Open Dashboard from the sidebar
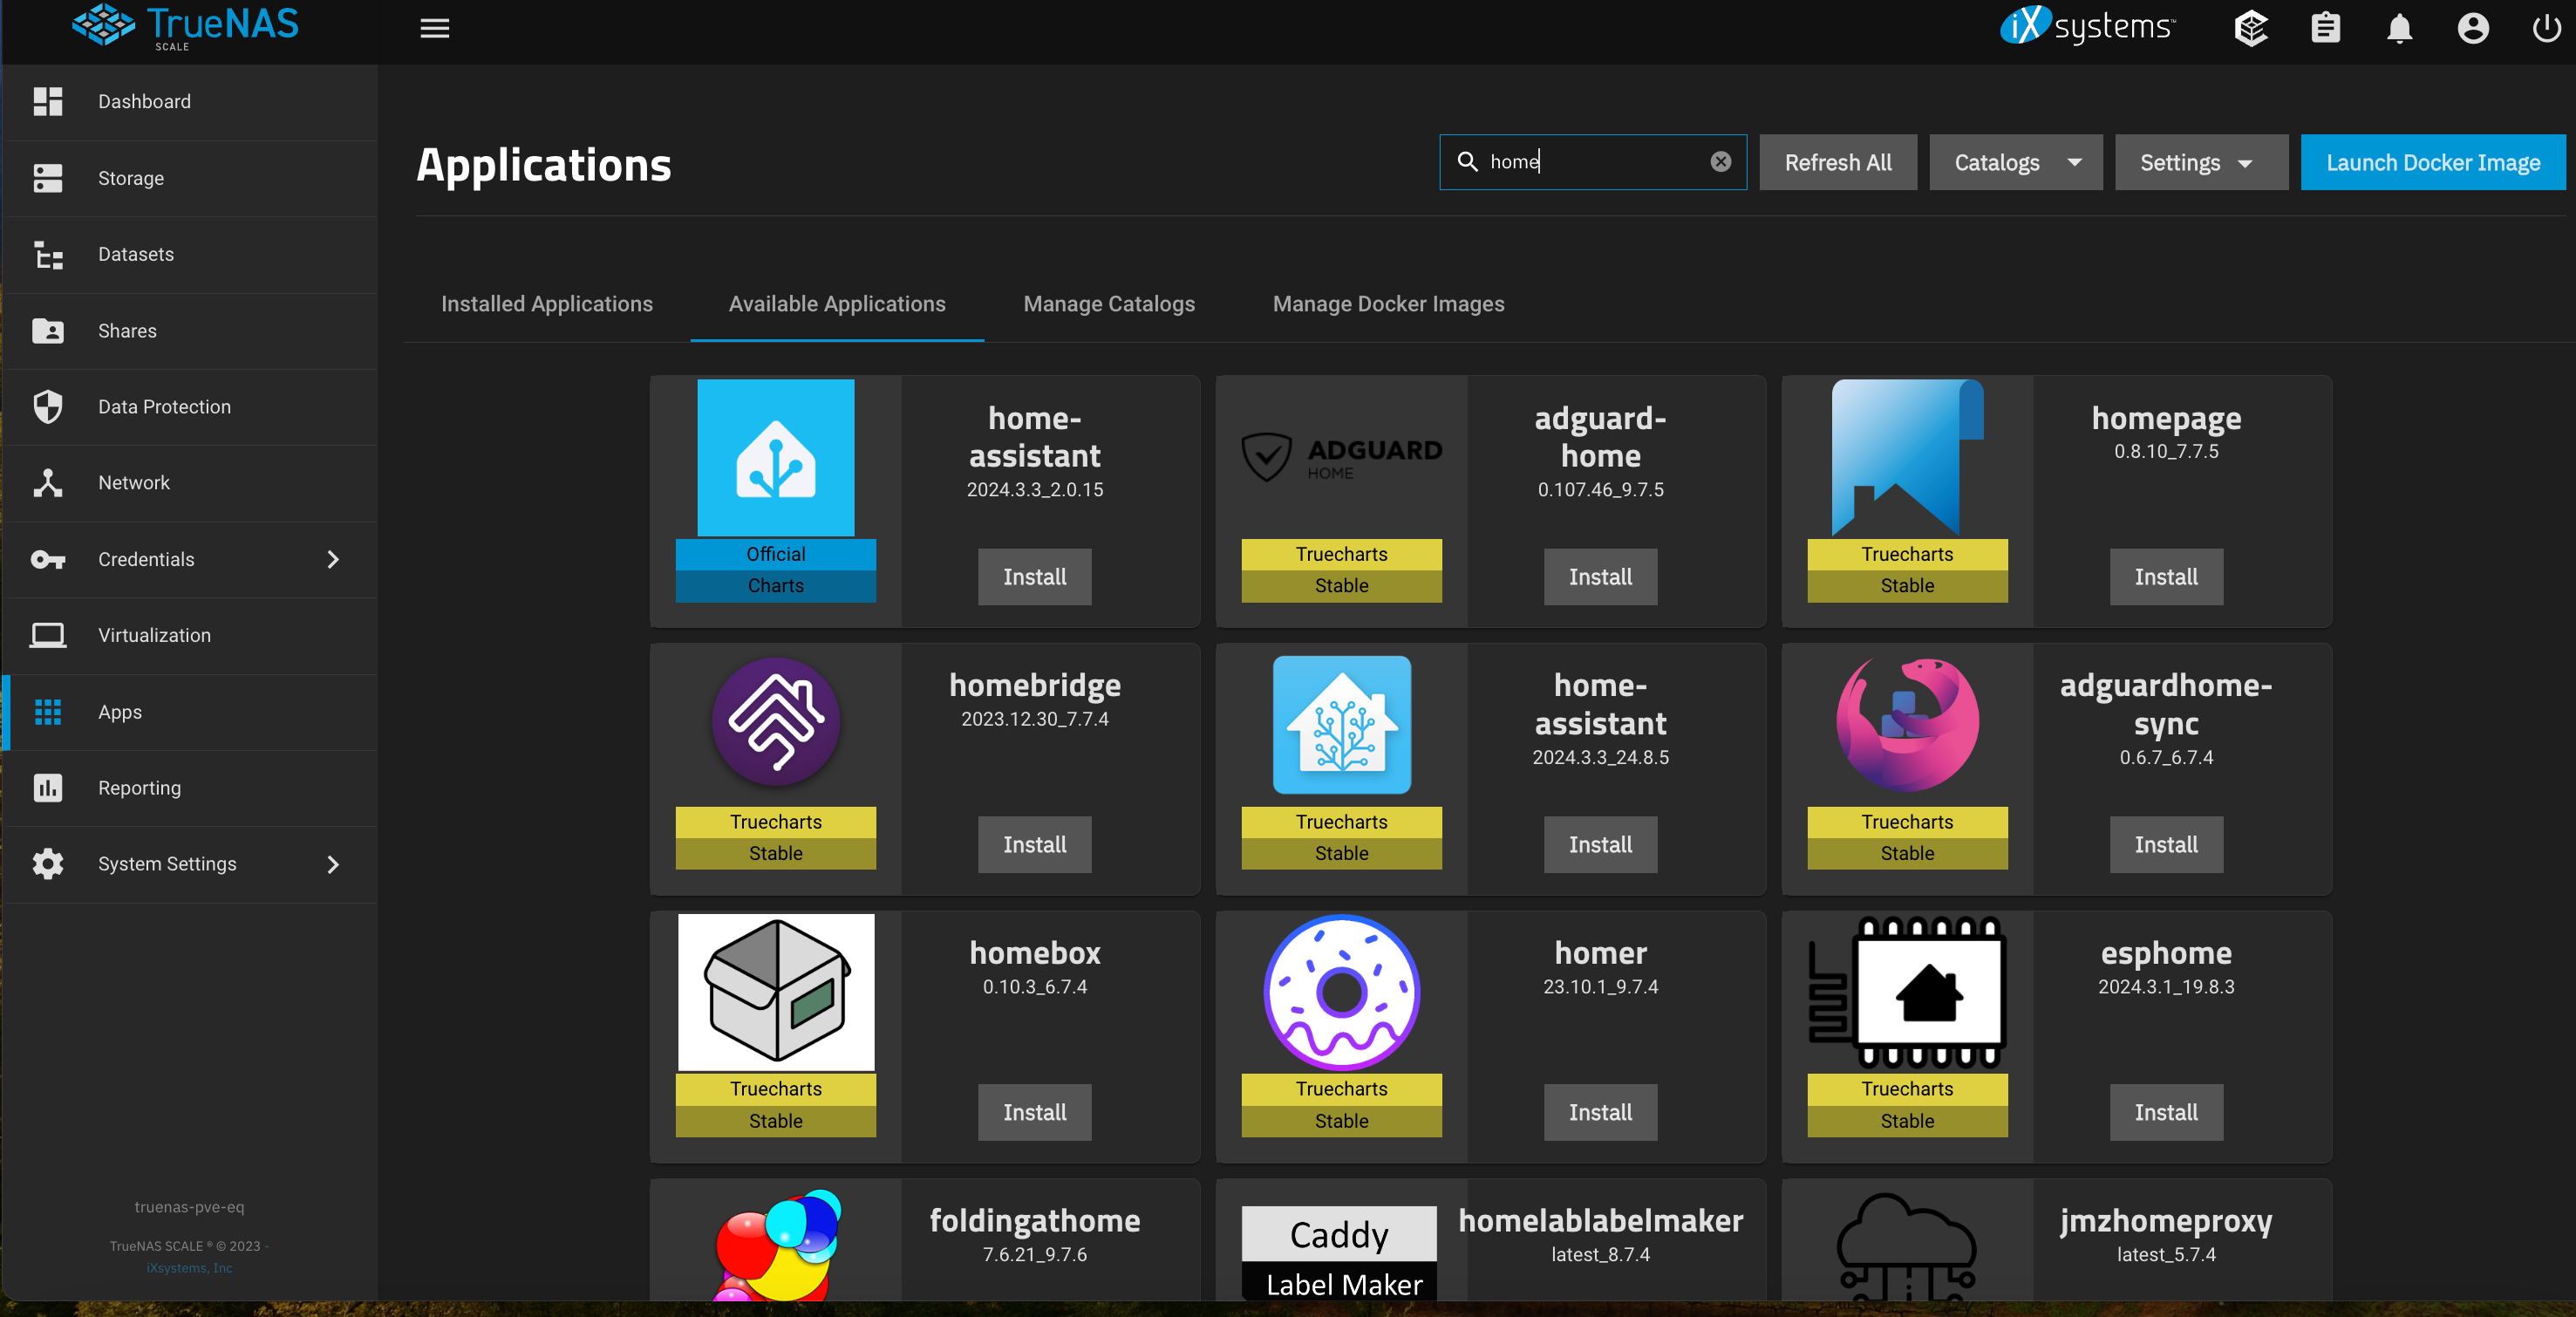The width and height of the screenshot is (2576, 1317). coord(144,102)
